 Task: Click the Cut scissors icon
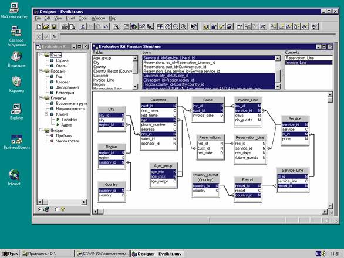83,27
